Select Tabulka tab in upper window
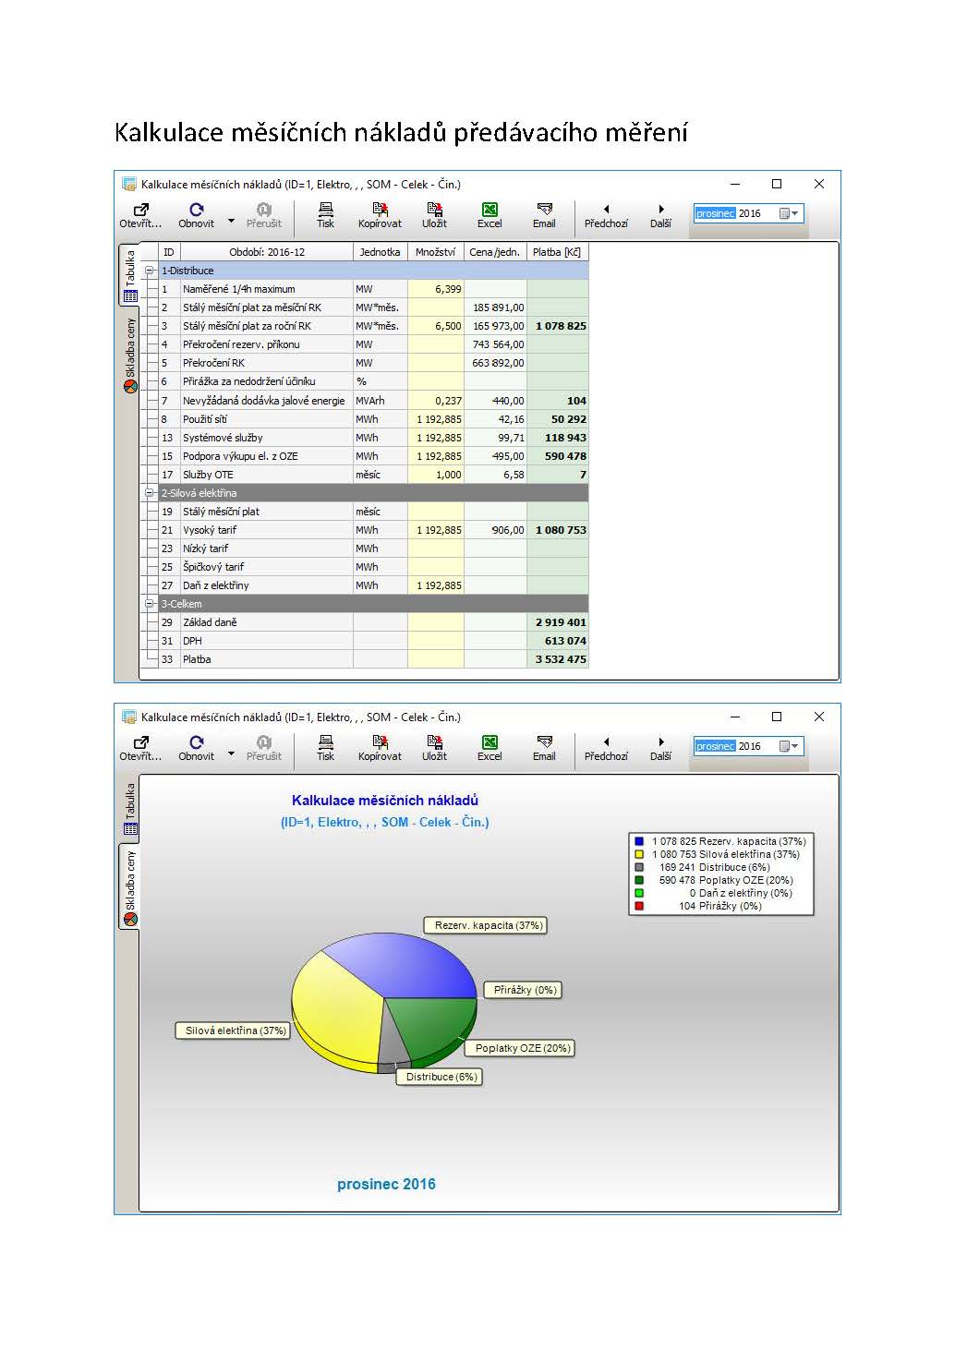955x1350 pixels. [129, 275]
